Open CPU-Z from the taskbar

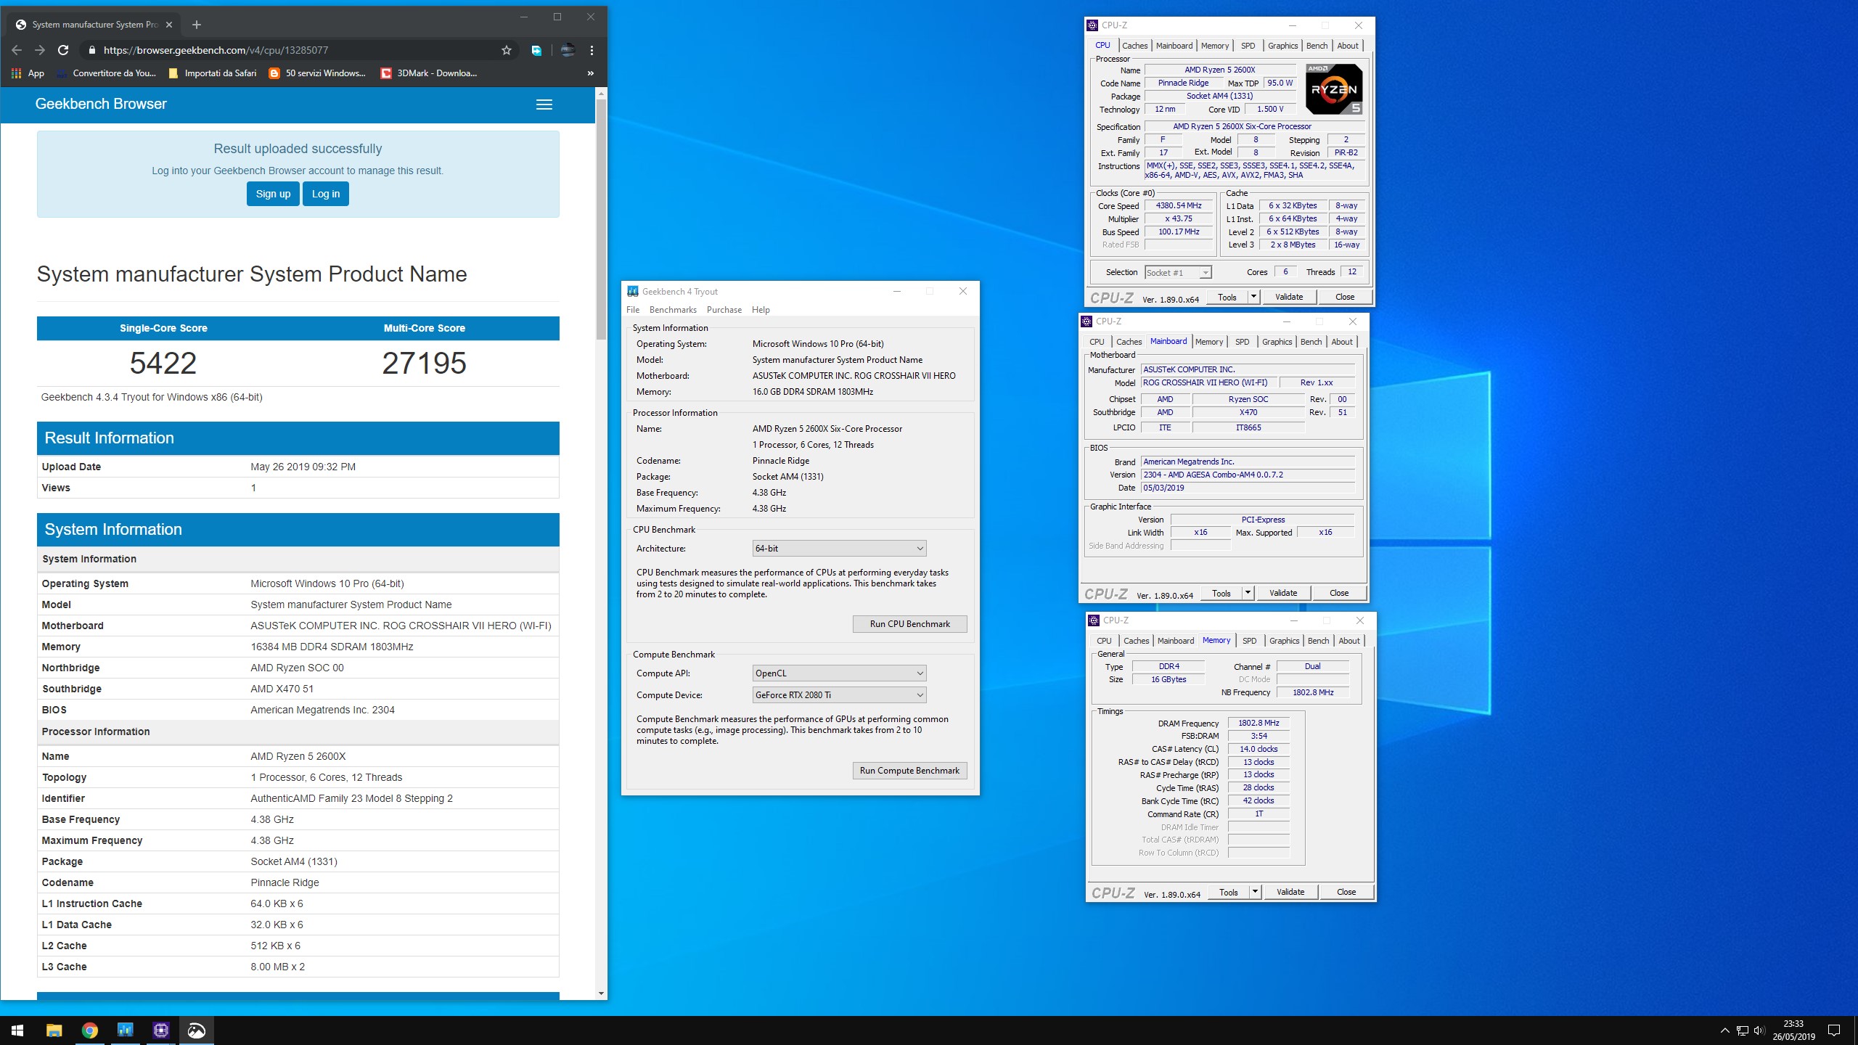[160, 1030]
